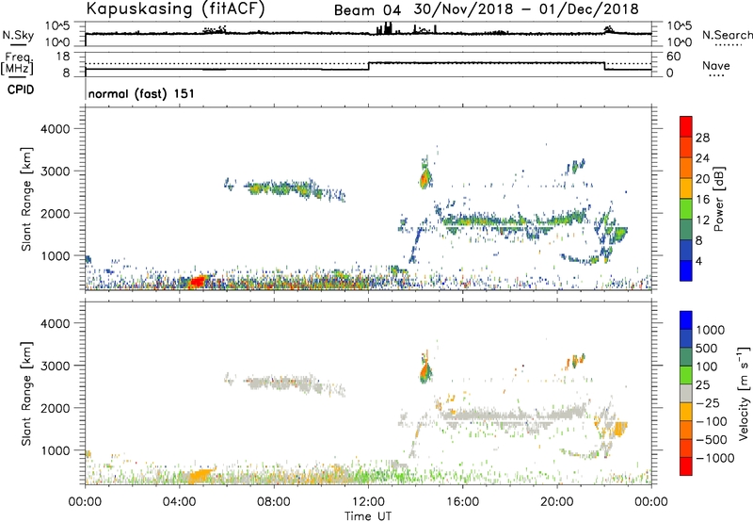The height and width of the screenshot is (522, 753).
Task: Pick the bright blue bottom segment of the Power colorbar
Action: [686, 270]
